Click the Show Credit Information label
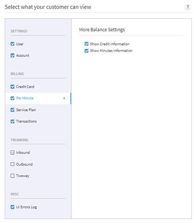This screenshot has width=194, height=223. 110,44
